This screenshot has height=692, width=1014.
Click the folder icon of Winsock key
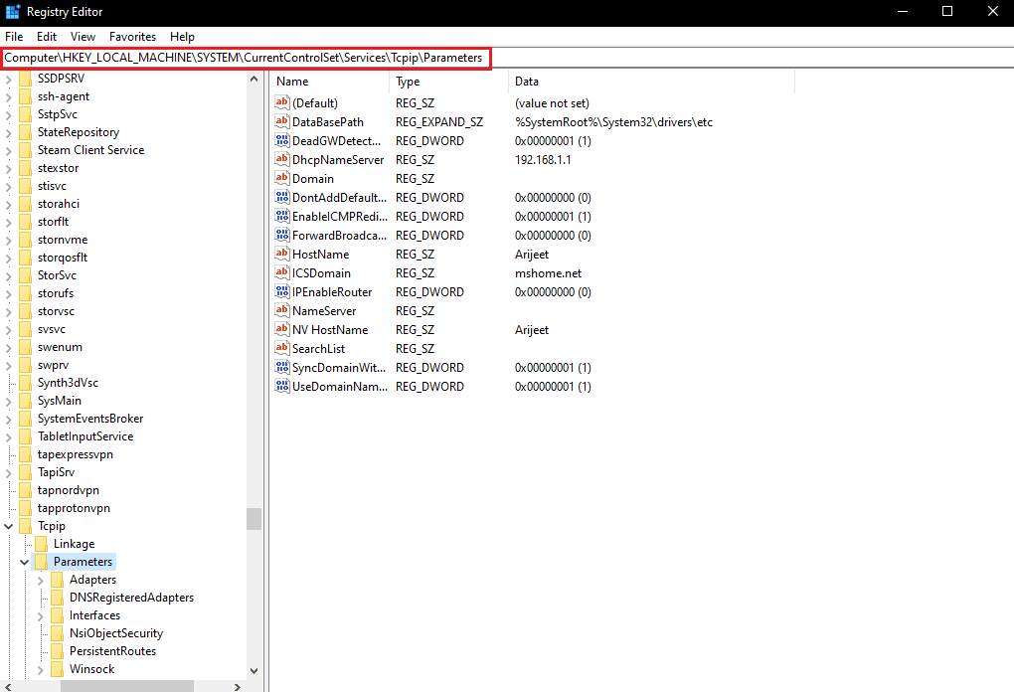[x=58, y=669]
